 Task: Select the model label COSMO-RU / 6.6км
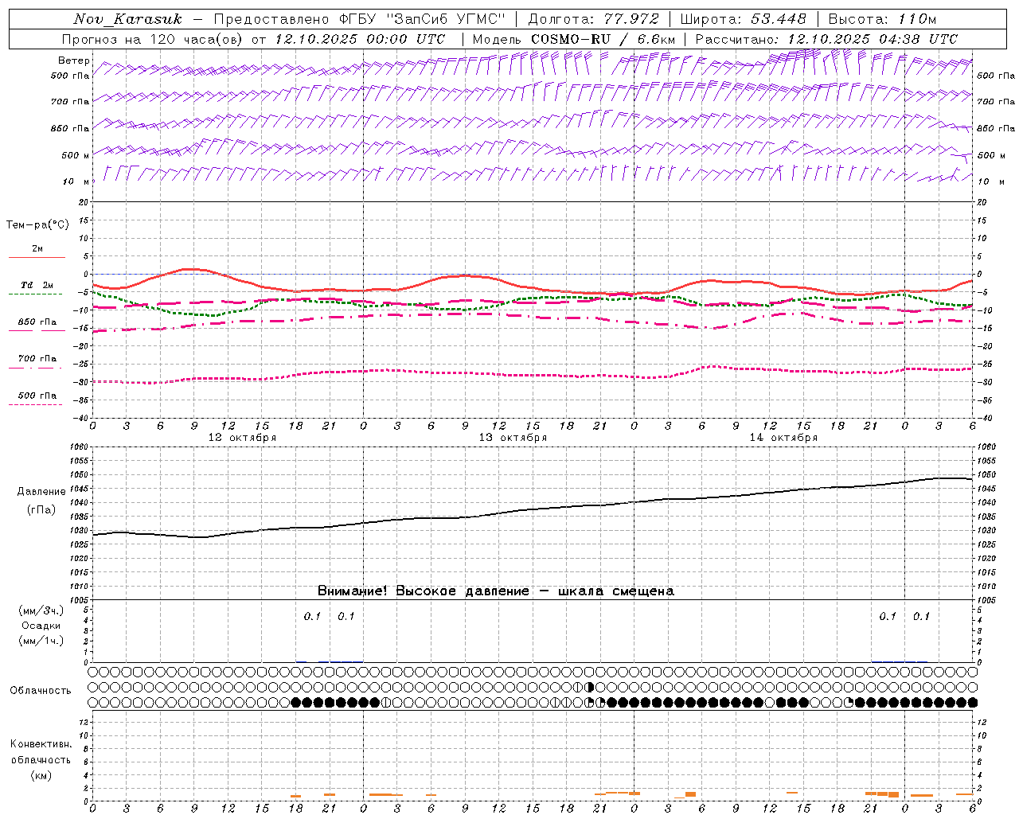pos(603,39)
